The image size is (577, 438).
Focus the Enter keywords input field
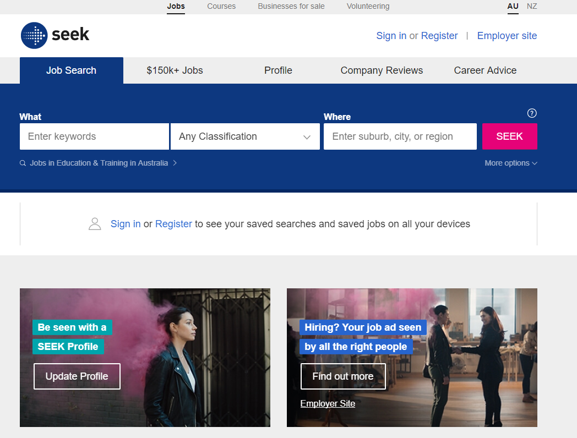pyautogui.click(x=94, y=136)
